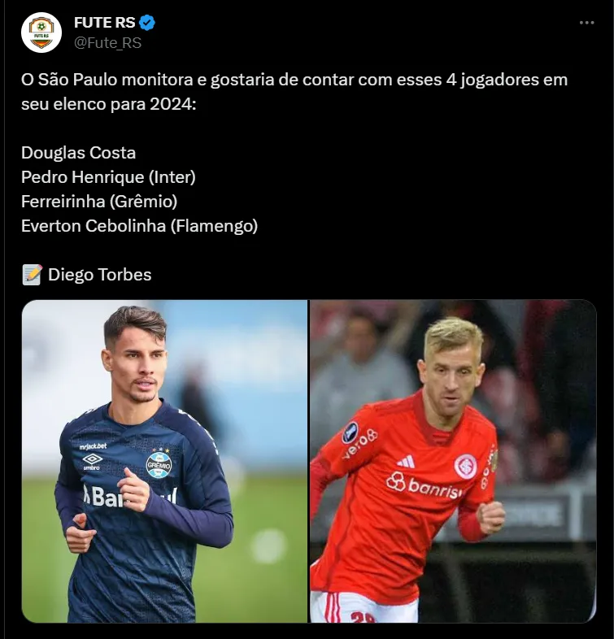Open the Inter player photo on right

pos(453,461)
